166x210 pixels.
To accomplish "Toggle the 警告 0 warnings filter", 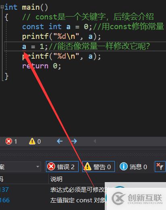I will 98,167.
